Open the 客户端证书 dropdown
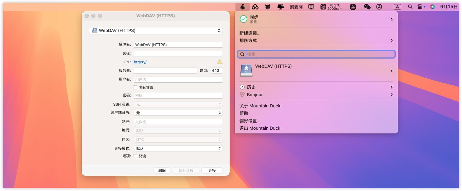Image resolution: width=462 pixels, height=191 pixels. [178, 113]
